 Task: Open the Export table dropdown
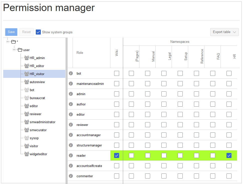pos(224,32)
